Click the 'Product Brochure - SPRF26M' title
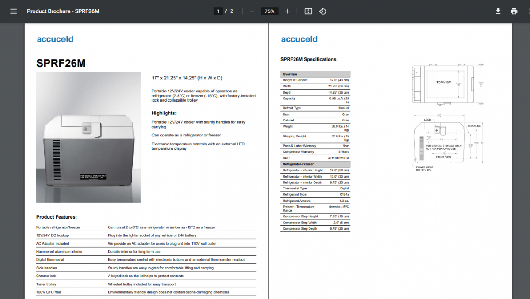The image size is (530, 299). [63, 11]
